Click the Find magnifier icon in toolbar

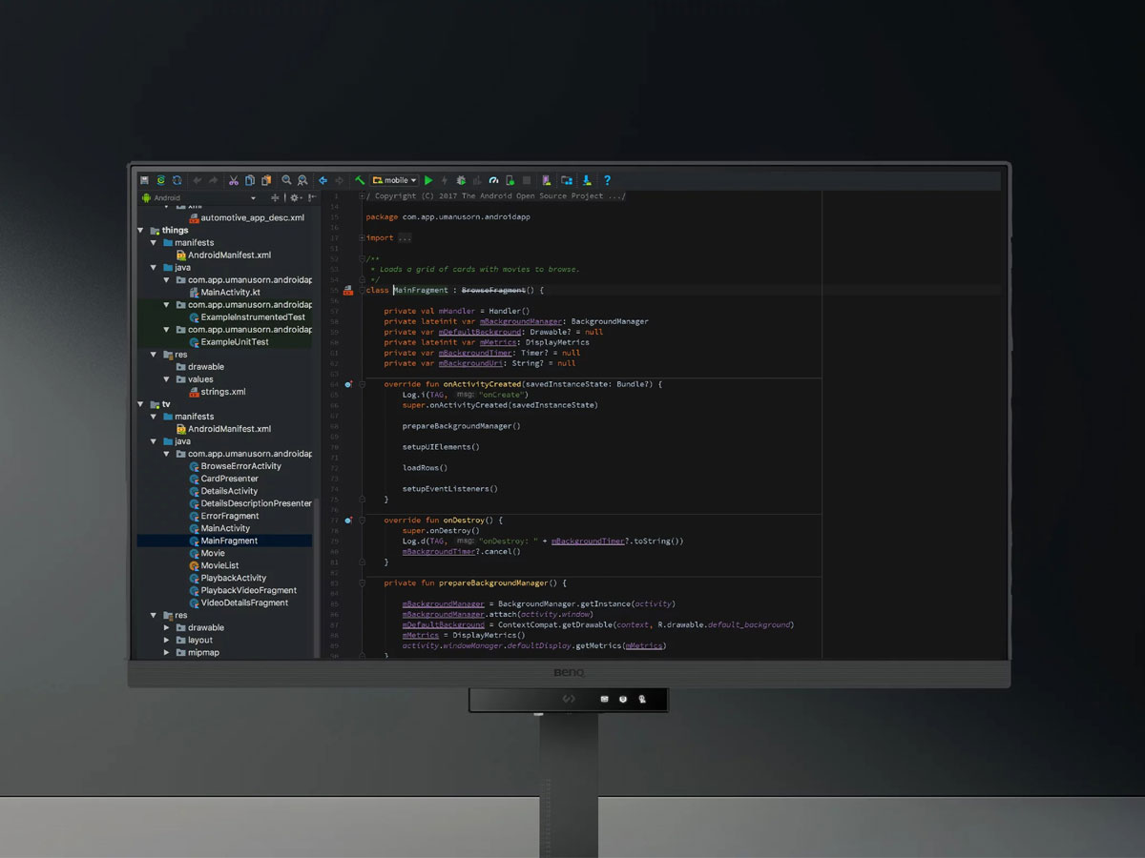point(286,180)
